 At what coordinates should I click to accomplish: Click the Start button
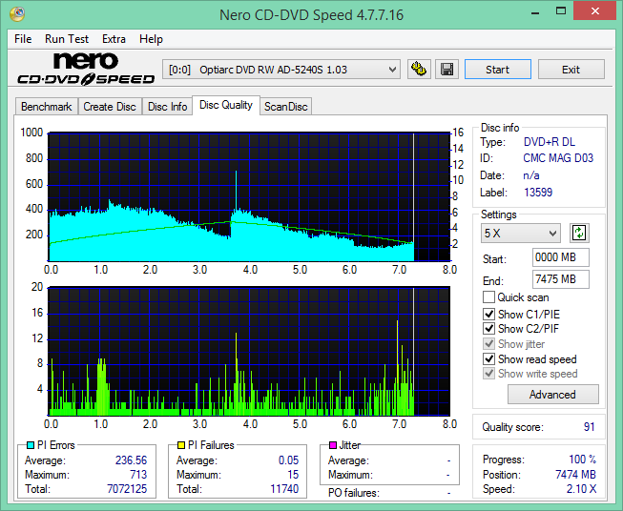pyautogui.click(x=498, y=70)
